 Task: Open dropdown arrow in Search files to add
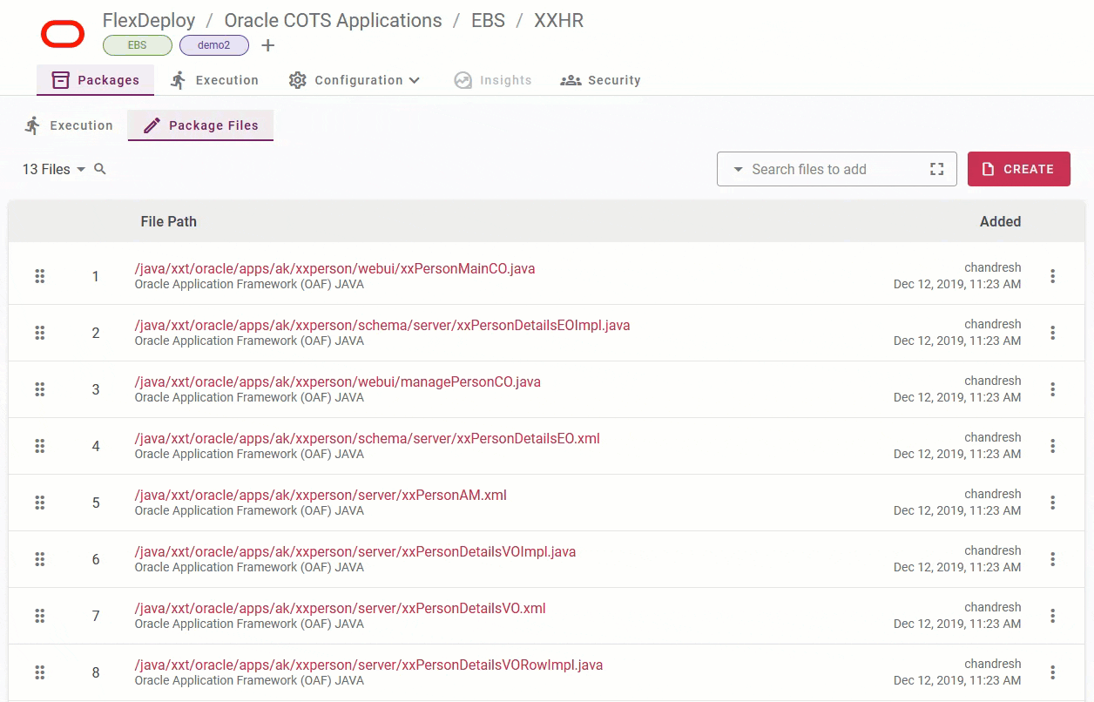(x=737, y=170)
